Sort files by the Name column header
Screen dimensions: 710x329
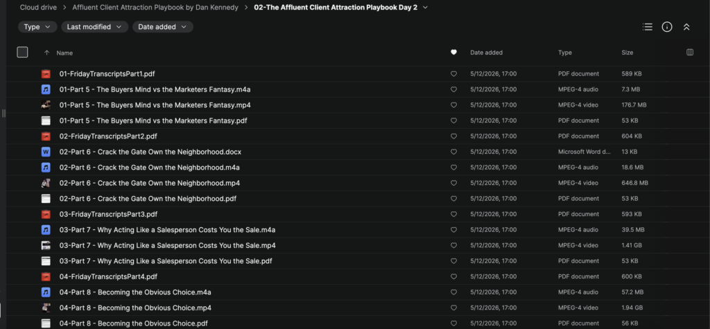coord(64,53)
